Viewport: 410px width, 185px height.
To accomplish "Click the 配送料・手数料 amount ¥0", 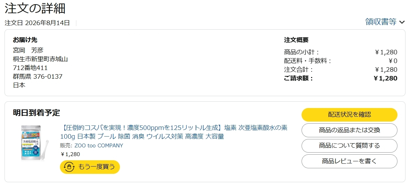I will (393, 61).
